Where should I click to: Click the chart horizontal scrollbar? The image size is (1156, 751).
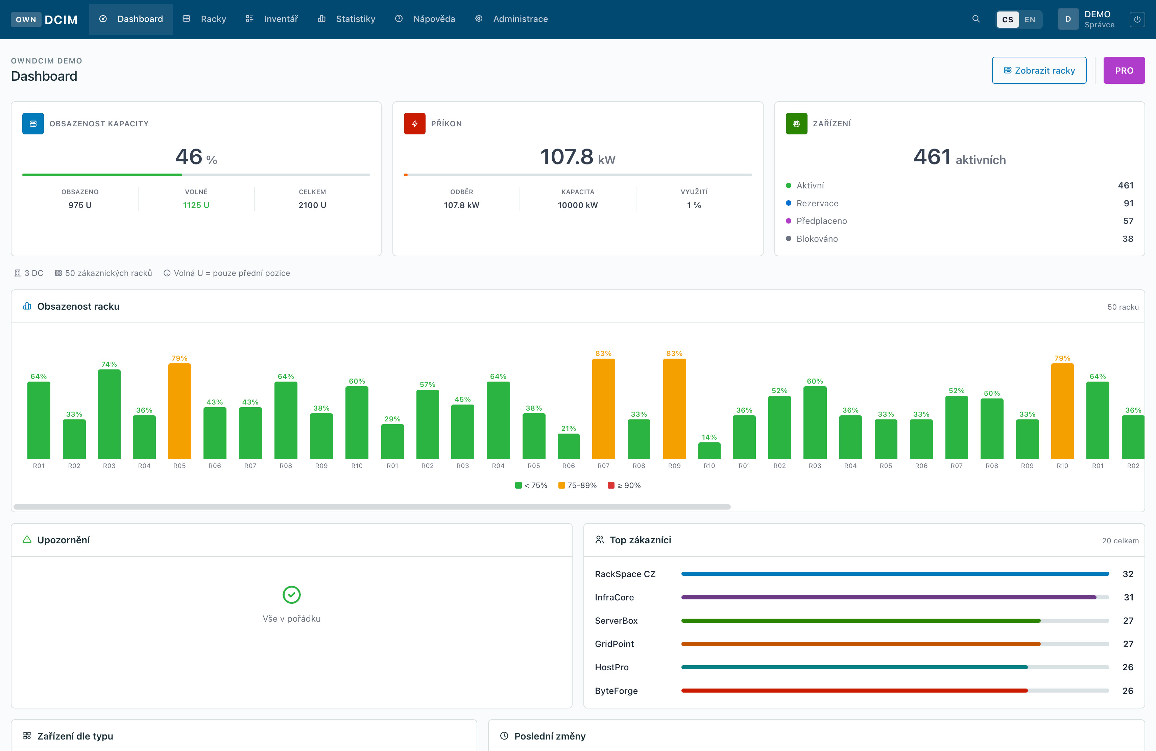click(372, 507)
